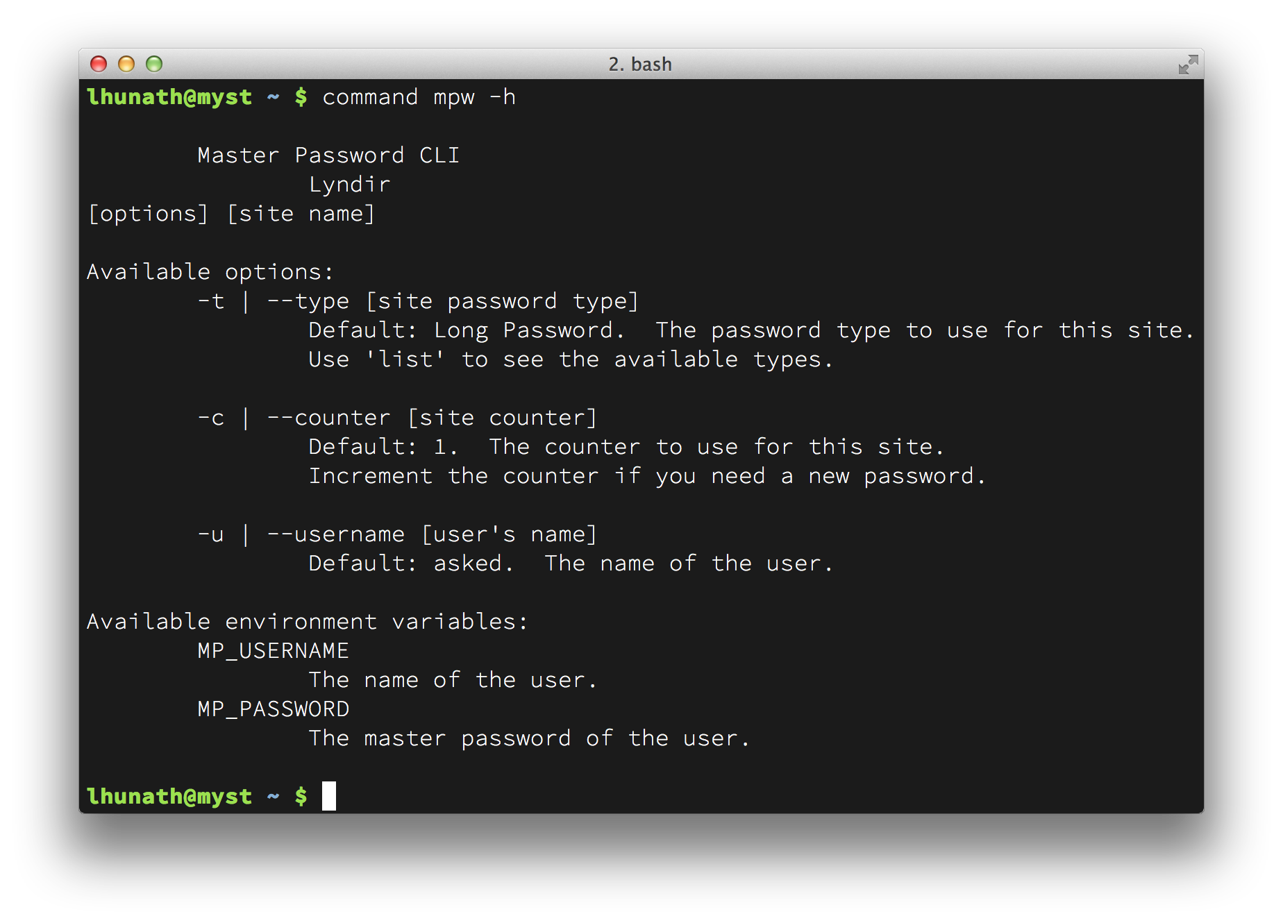Click the "2. bash" window title

640,65
